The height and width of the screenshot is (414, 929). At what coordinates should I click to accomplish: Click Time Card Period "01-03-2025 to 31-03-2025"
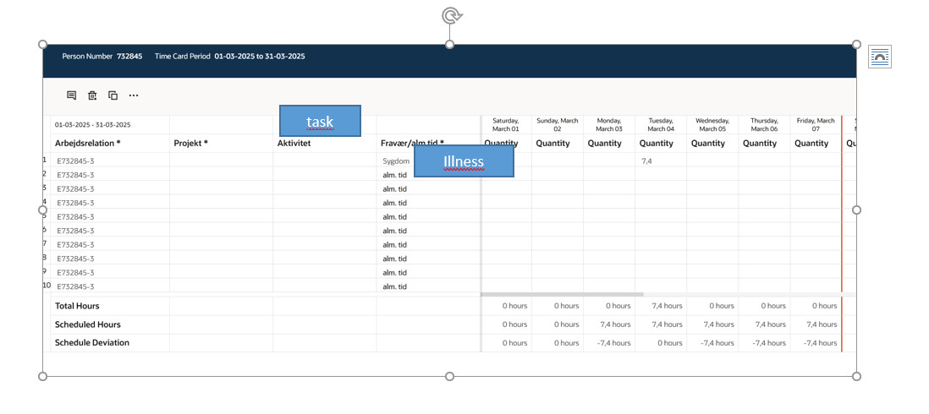click(260, 56)
